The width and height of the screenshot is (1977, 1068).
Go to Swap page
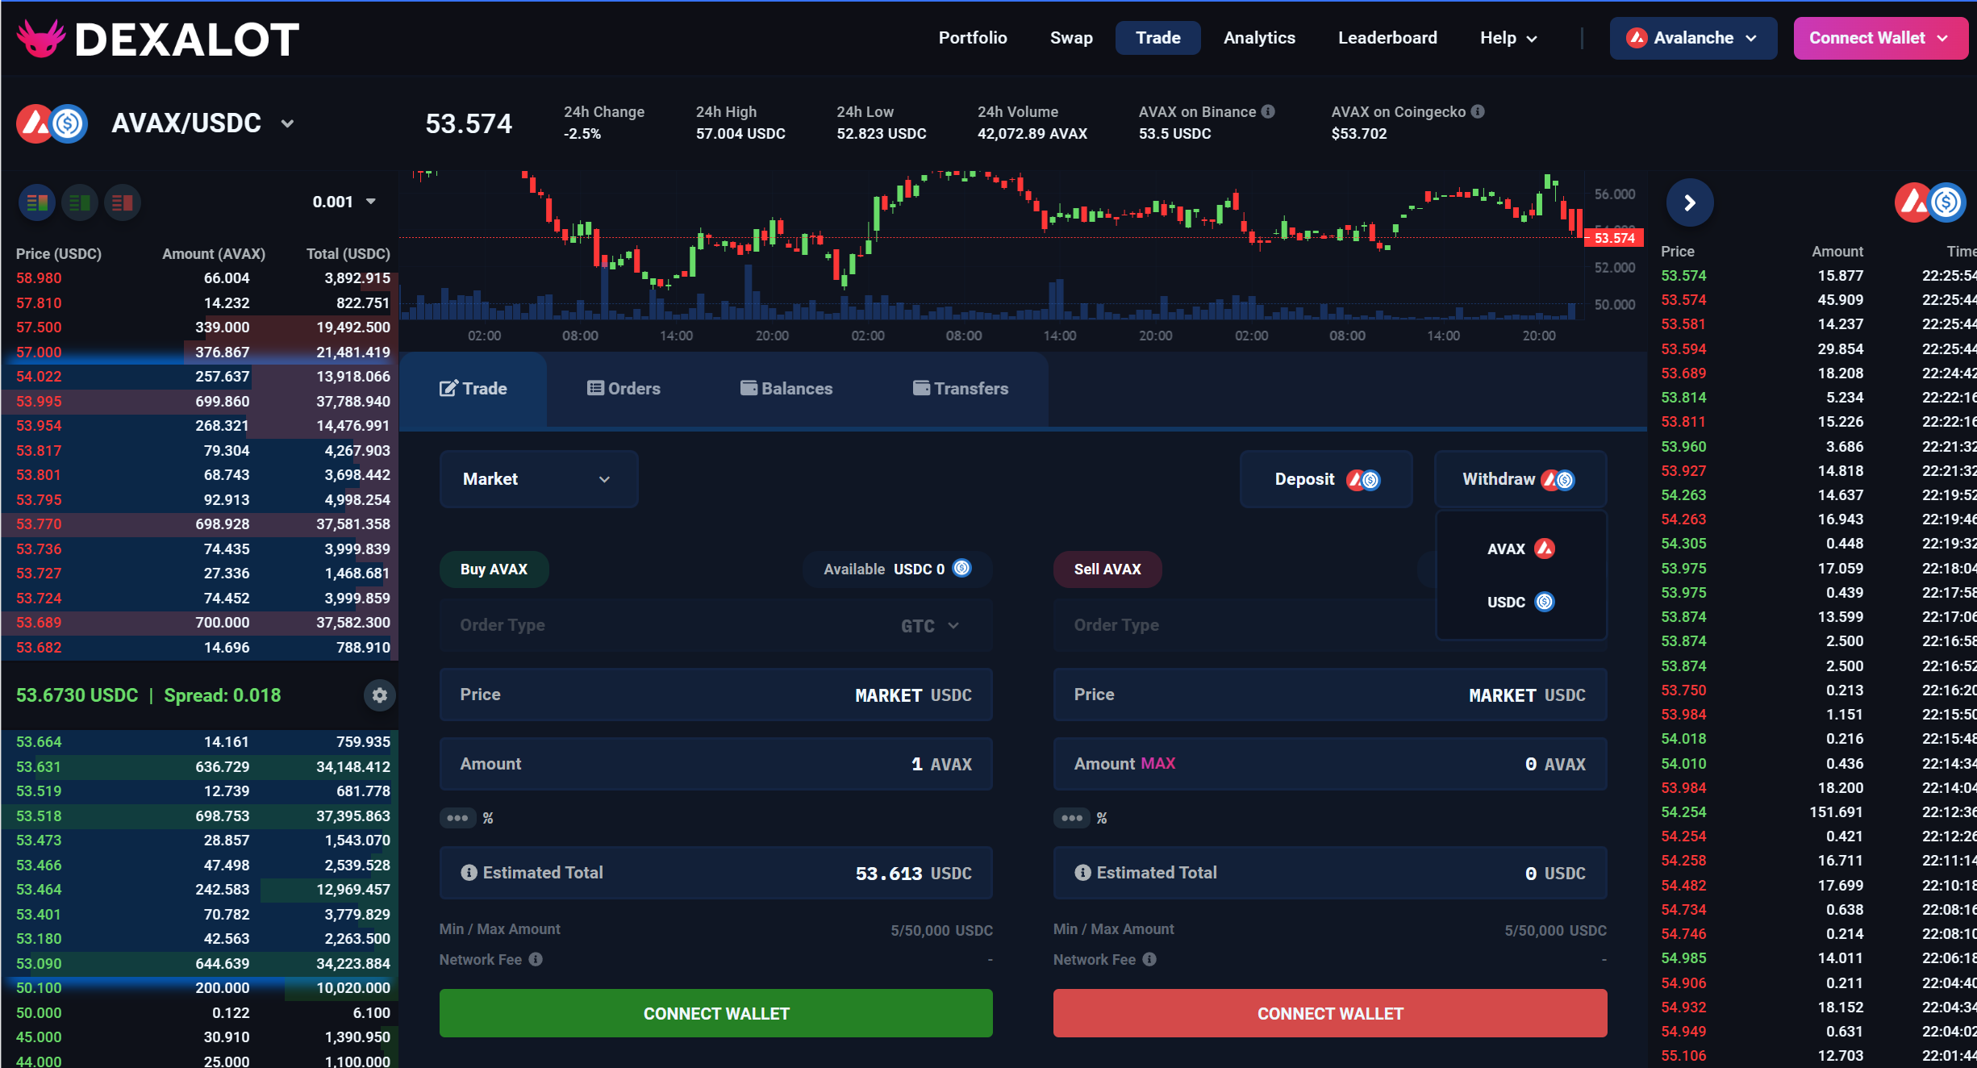pos(1071,38)
